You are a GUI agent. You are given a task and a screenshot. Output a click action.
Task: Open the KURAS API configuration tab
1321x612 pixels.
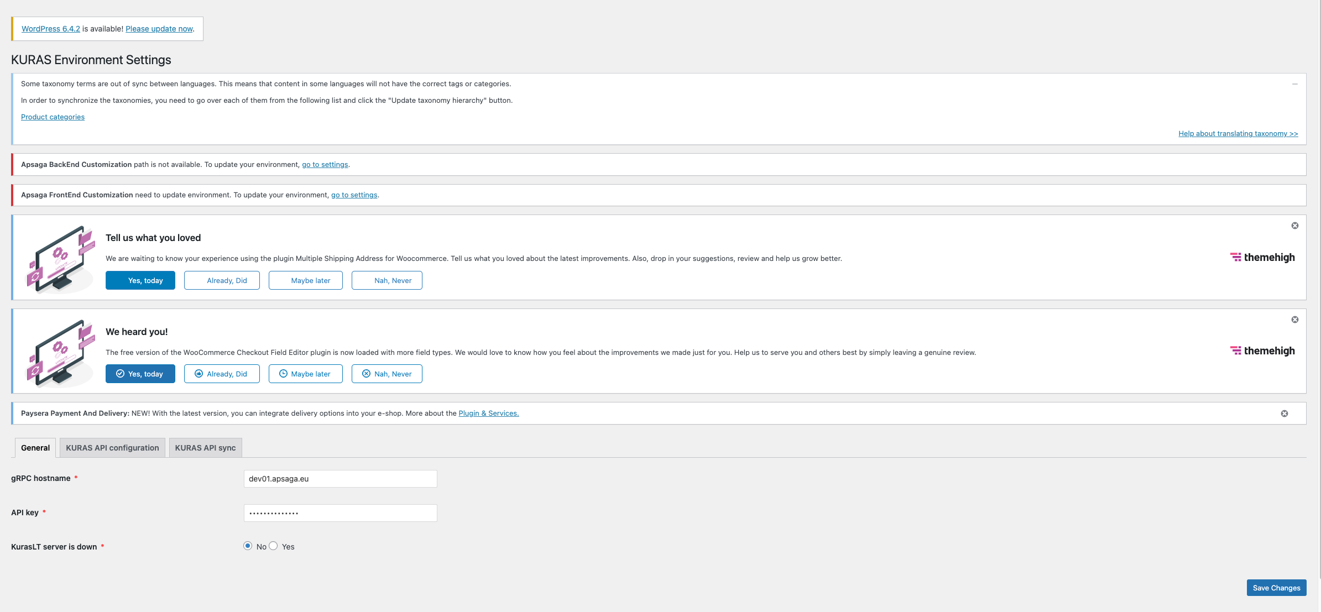point(112,448)
